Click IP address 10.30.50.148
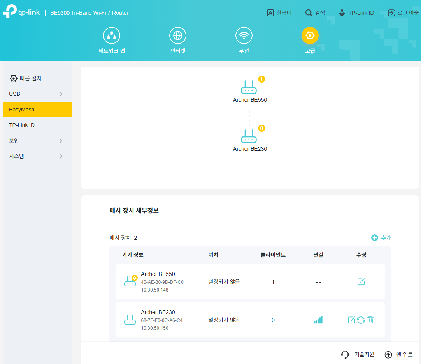The image size is (421, 364). pyautogui.click(x=154, y=290)
